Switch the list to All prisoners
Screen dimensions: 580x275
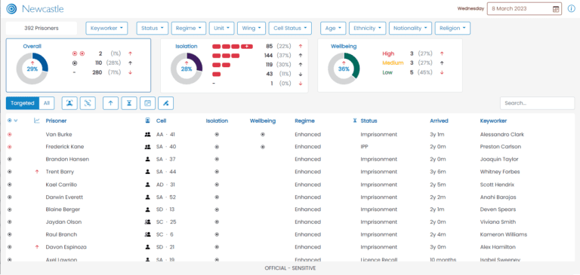(47, 103)
